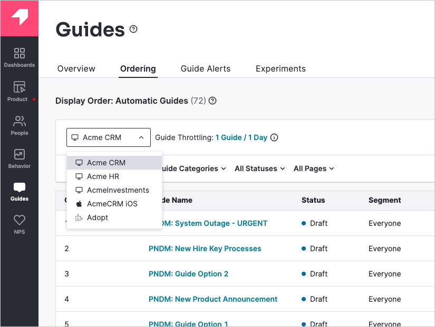Viewport: 435px width, 327px height.
Task: Open the Dashboards section in the sidebar
Action: pos(19,58)
